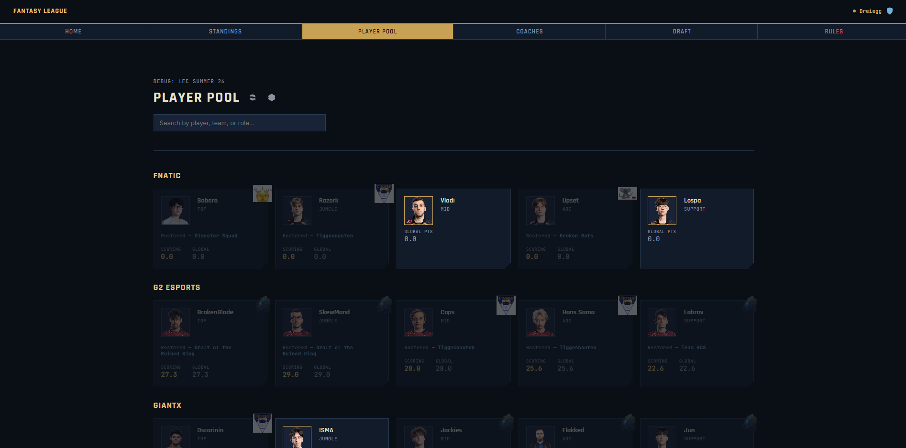This screenshot has width=906, height=448.
Task: Open the Rules tab
Action: (834, 32)
